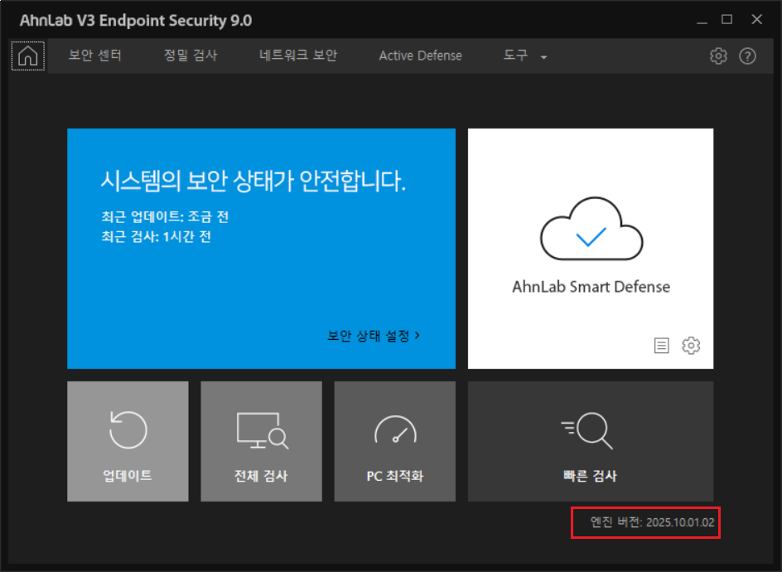782x572 pixels.
Task: Select the Home icon in the toolbar
Action: tap(27, 56)
